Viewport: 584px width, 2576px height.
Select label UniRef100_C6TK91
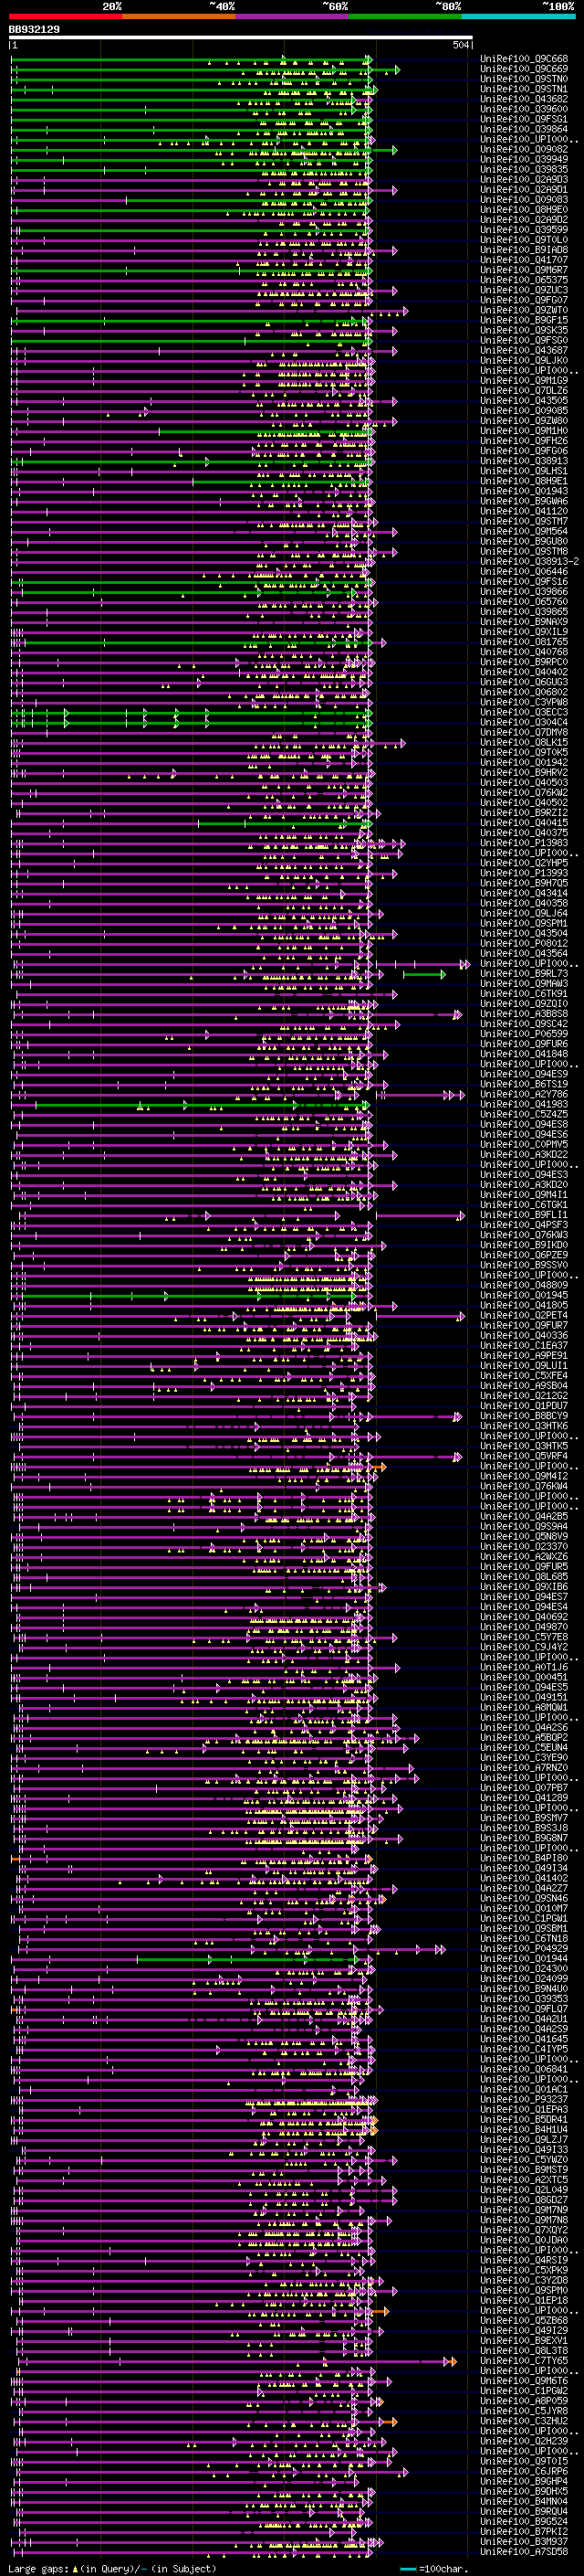click(524, 994)
